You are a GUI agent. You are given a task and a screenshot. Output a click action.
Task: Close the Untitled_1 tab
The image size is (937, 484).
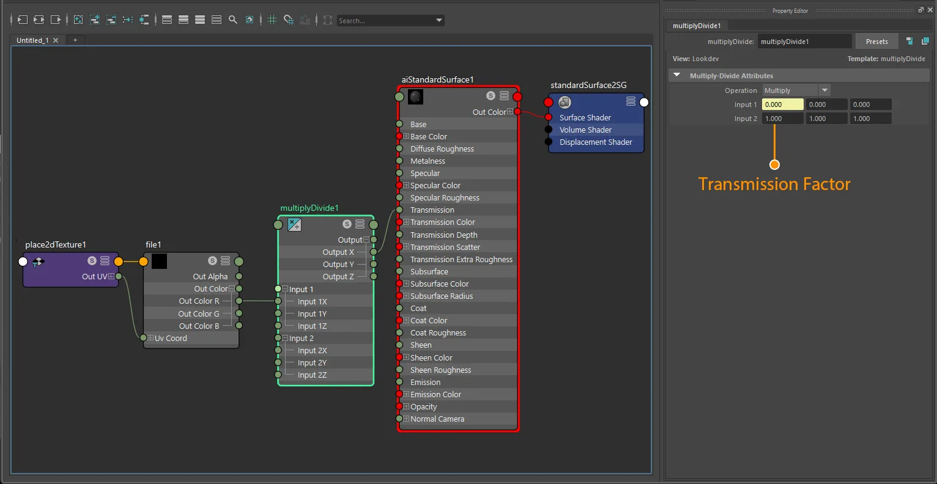click(x=56, y=40)
